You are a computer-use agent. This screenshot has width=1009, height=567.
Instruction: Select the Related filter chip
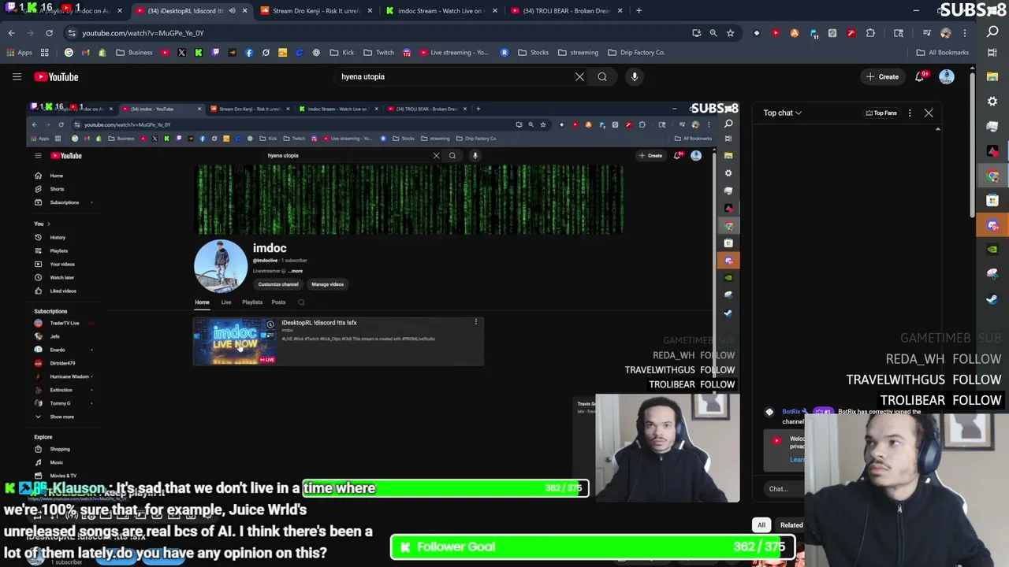(x=791, y=525)
